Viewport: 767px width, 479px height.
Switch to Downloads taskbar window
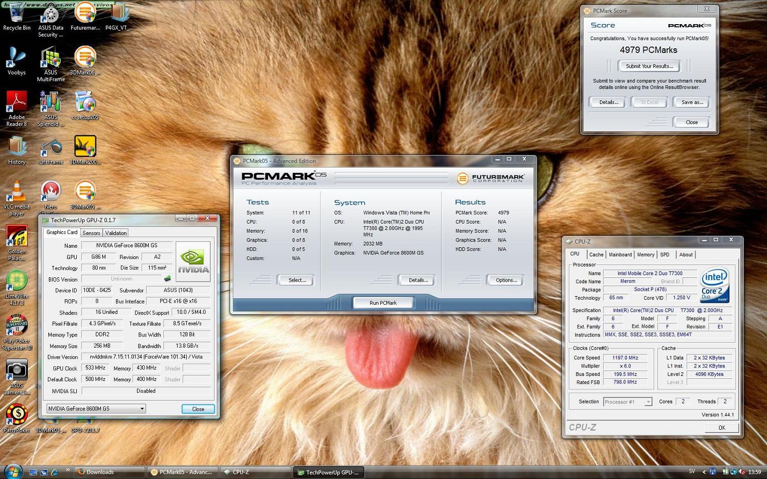point(110,472)
